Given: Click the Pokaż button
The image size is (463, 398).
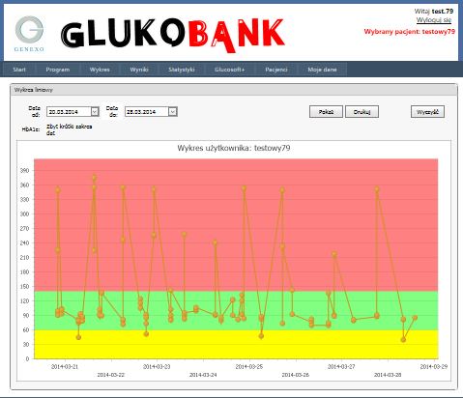Looking at the screenshot, I should click(x=326, y=112).
